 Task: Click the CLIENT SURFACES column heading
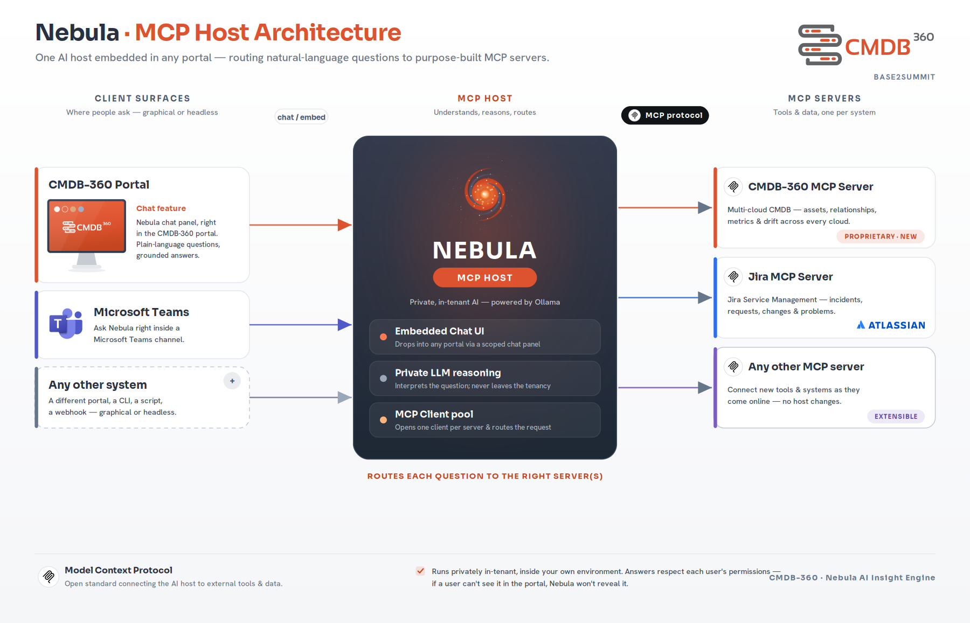[x=142, y=99]
